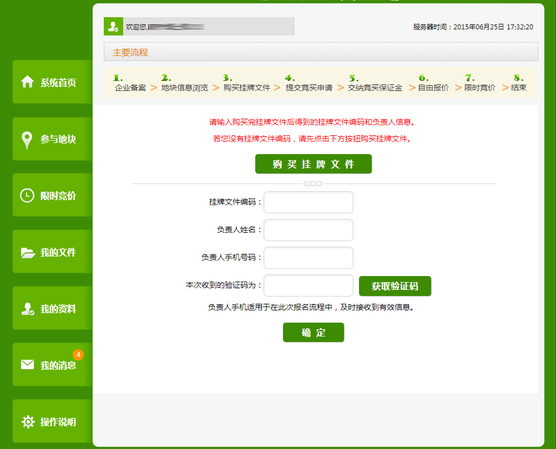Select the 负责人手机号码 input field
This screenshot has width=556, height=449.
point(309,258)
